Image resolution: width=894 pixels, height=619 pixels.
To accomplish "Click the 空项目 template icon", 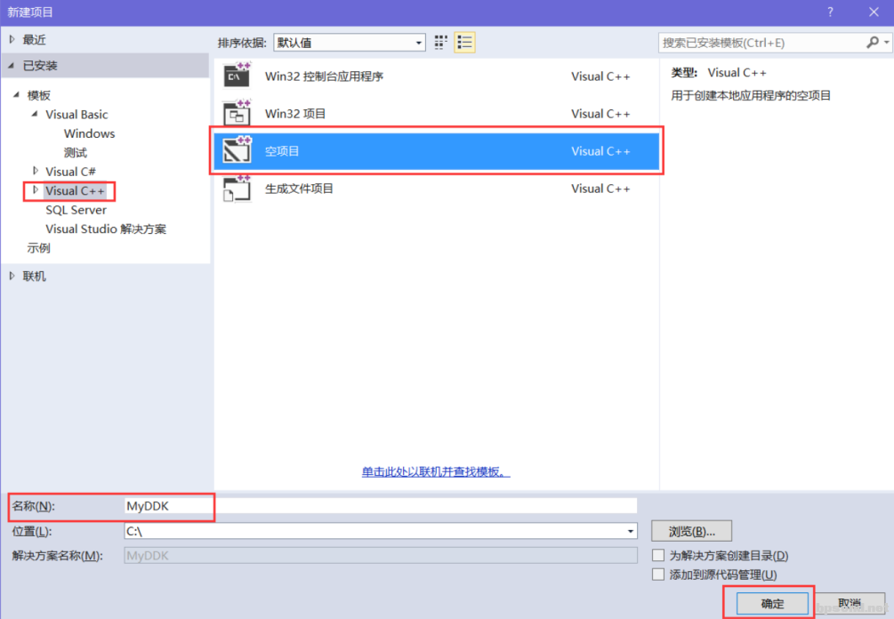I will (x=238, y=150).
